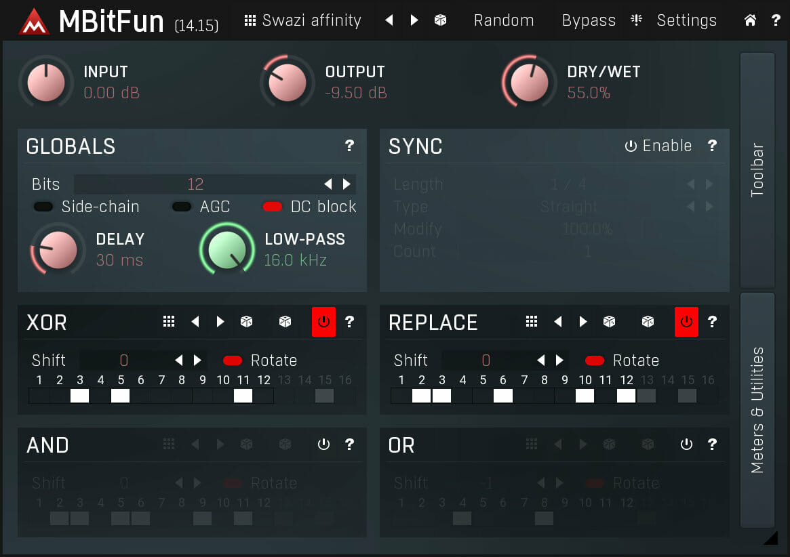The image size is (790, 557).
Task: Click the MBitFun logo icon
Action: click(34, 22)
